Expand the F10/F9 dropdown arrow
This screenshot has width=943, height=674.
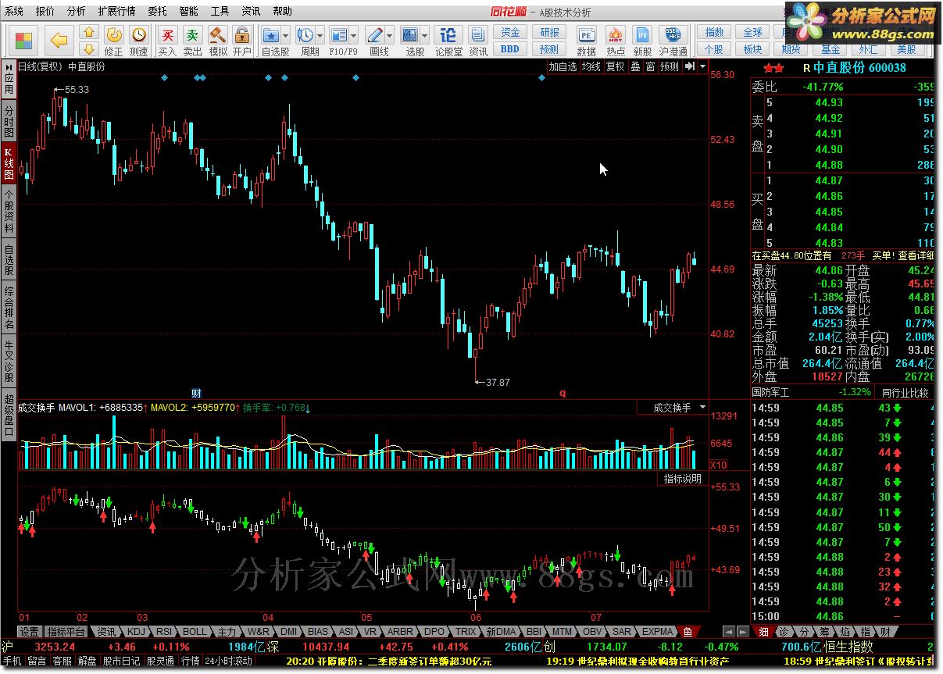point(355,36)
